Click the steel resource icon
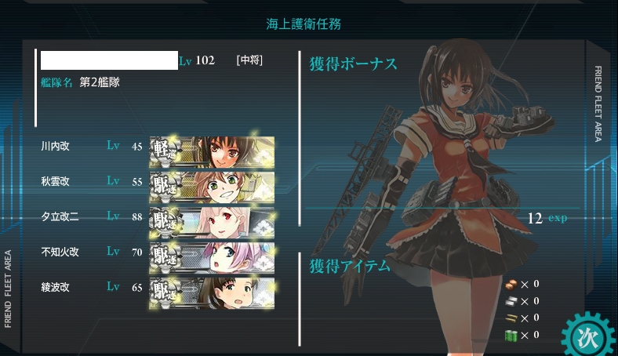Image resolution: width=618 pixels, height=356 pixels. click(x=511, y=302)
